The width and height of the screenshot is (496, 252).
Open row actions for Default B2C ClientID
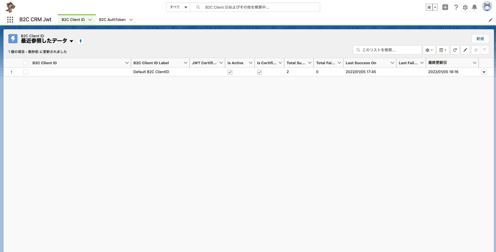[484, 72]
